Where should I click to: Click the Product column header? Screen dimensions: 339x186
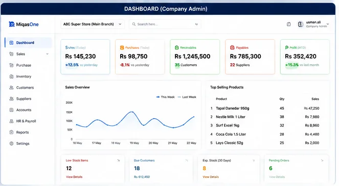click(221, 99)
